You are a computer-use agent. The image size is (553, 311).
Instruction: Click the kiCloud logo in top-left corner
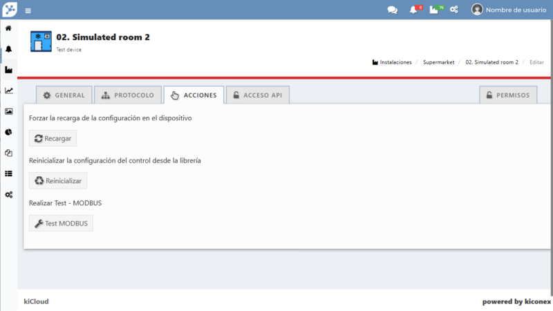(x=9, y=10)
